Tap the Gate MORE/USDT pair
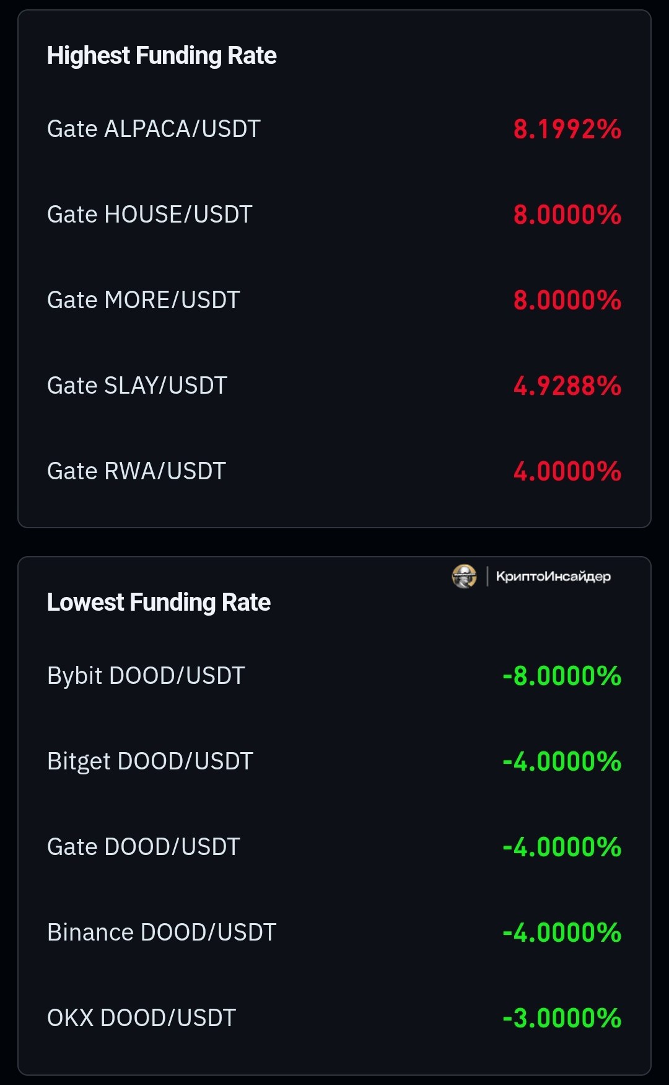 coord(143,300)
